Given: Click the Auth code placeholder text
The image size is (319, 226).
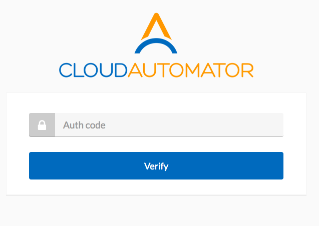Looking at the screenshot, I should 84,125.
